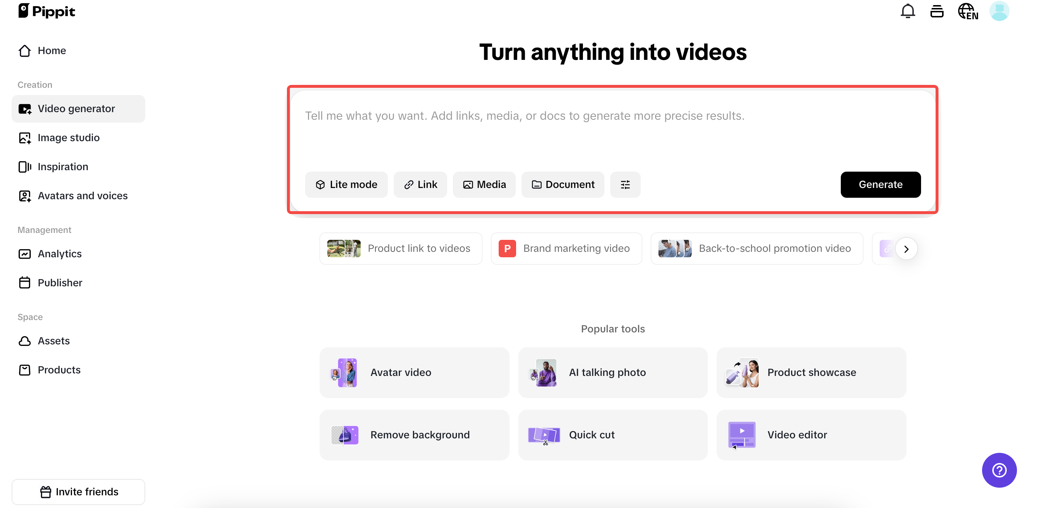This screenshot has width=1046, height=508.
Task: Attach a Link in the prompt bar
Action: coord(420,185)
